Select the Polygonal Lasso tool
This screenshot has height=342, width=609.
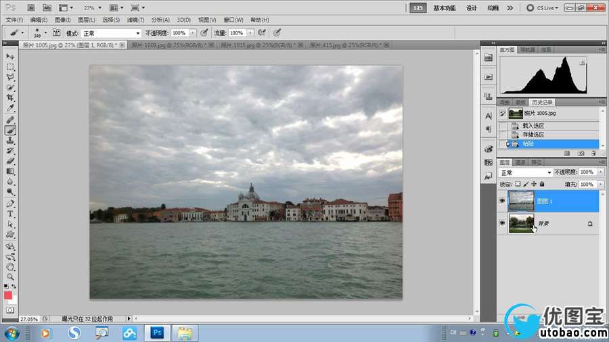[x=10, y=77]
